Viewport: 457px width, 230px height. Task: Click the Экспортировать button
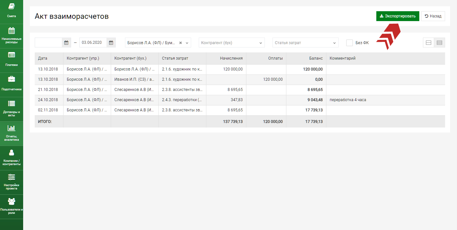coord(398,16)
